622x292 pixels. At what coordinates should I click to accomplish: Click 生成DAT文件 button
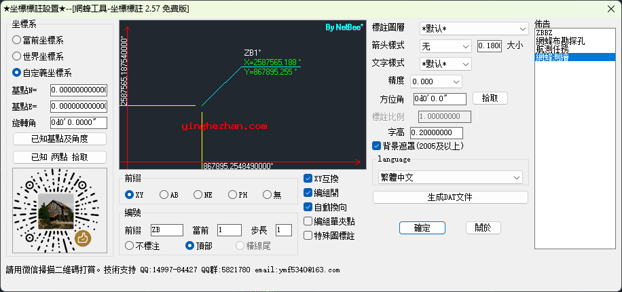coord(450,197)
